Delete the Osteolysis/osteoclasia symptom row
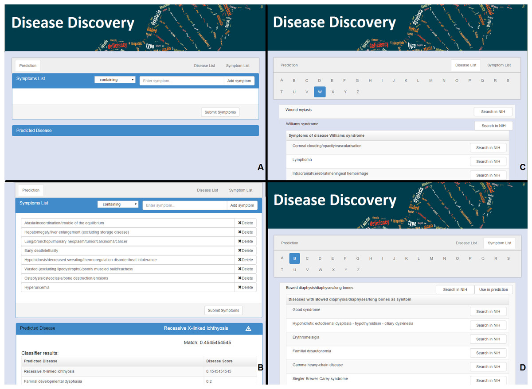 [x=245, y=278]
